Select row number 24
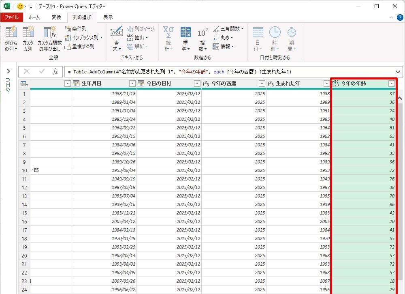This screenshot has width=405, height=294. pos(24,290)
